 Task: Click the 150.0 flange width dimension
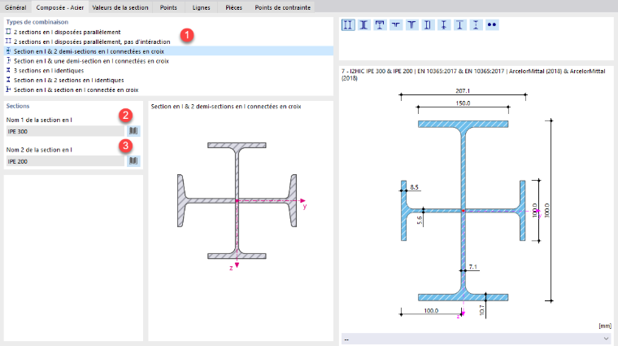[463, 103]
